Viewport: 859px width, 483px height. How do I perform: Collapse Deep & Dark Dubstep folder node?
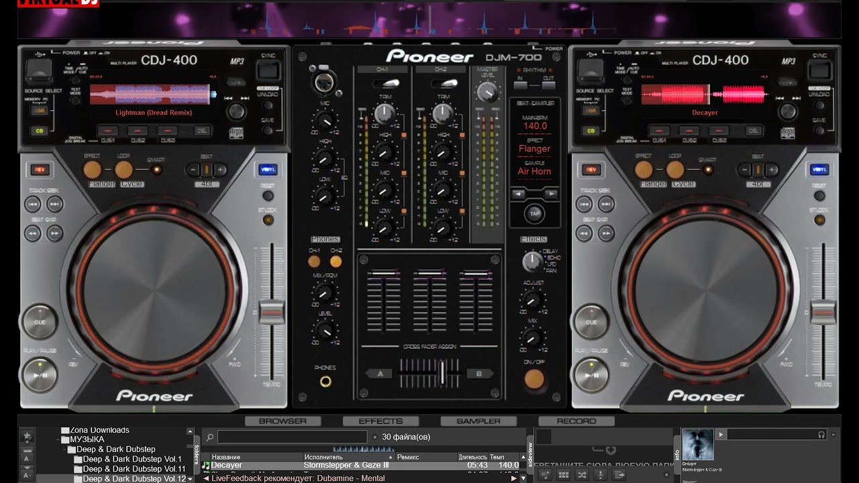64,449
